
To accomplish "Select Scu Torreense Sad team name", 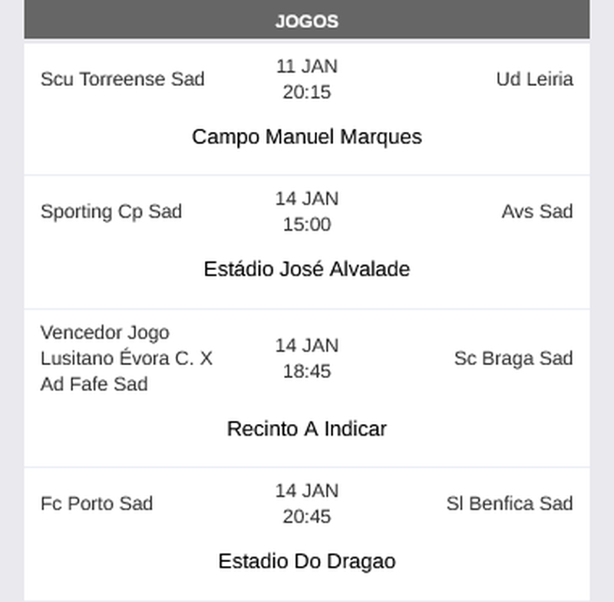I will tap(123, 79).
